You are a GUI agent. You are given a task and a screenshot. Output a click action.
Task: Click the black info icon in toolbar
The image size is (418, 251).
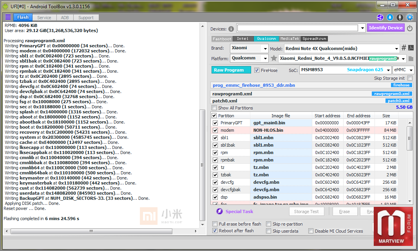point(400,17)
